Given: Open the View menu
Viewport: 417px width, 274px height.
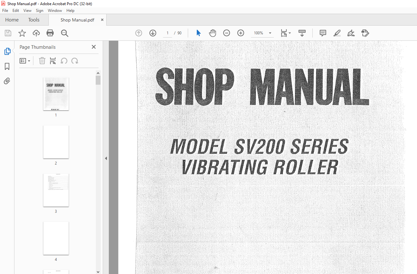Looking at the screenshot, I should click(x=27, y=11).
